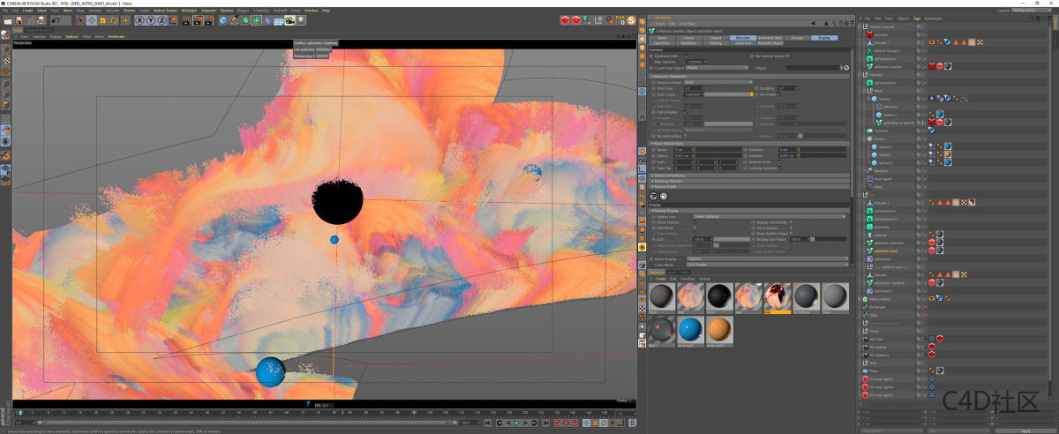
Task: Select the blue sphere material thumbnail
Action: click(x=691, y=329)
